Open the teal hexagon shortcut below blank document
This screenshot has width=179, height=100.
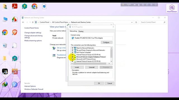15,59
